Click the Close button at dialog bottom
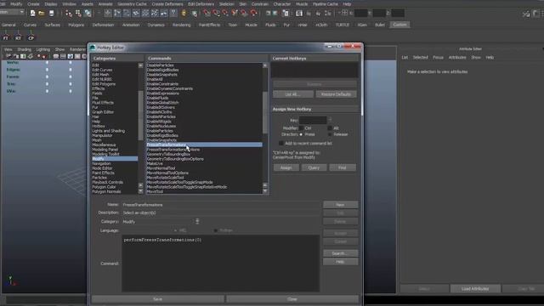 [292, 299]
